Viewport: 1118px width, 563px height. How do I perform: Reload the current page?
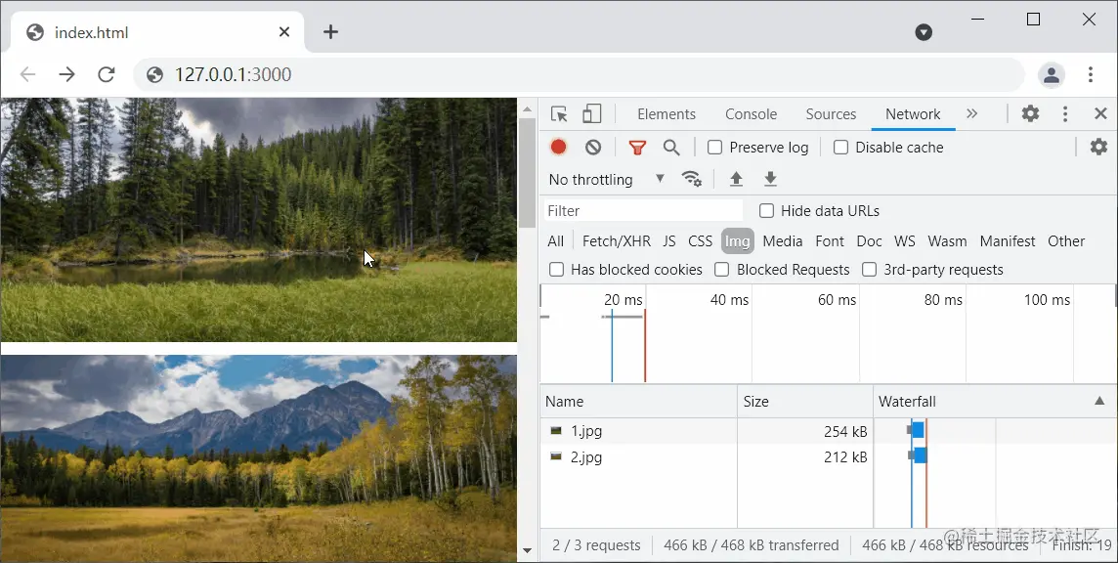pyautogui.click(x=107, y=74)
